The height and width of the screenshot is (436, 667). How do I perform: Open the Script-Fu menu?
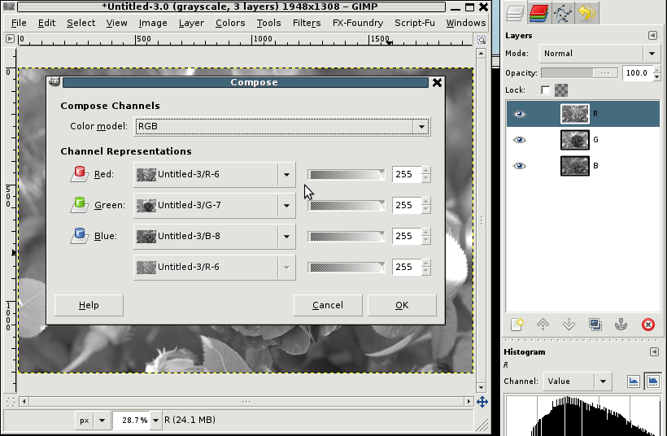coord(415,23)
